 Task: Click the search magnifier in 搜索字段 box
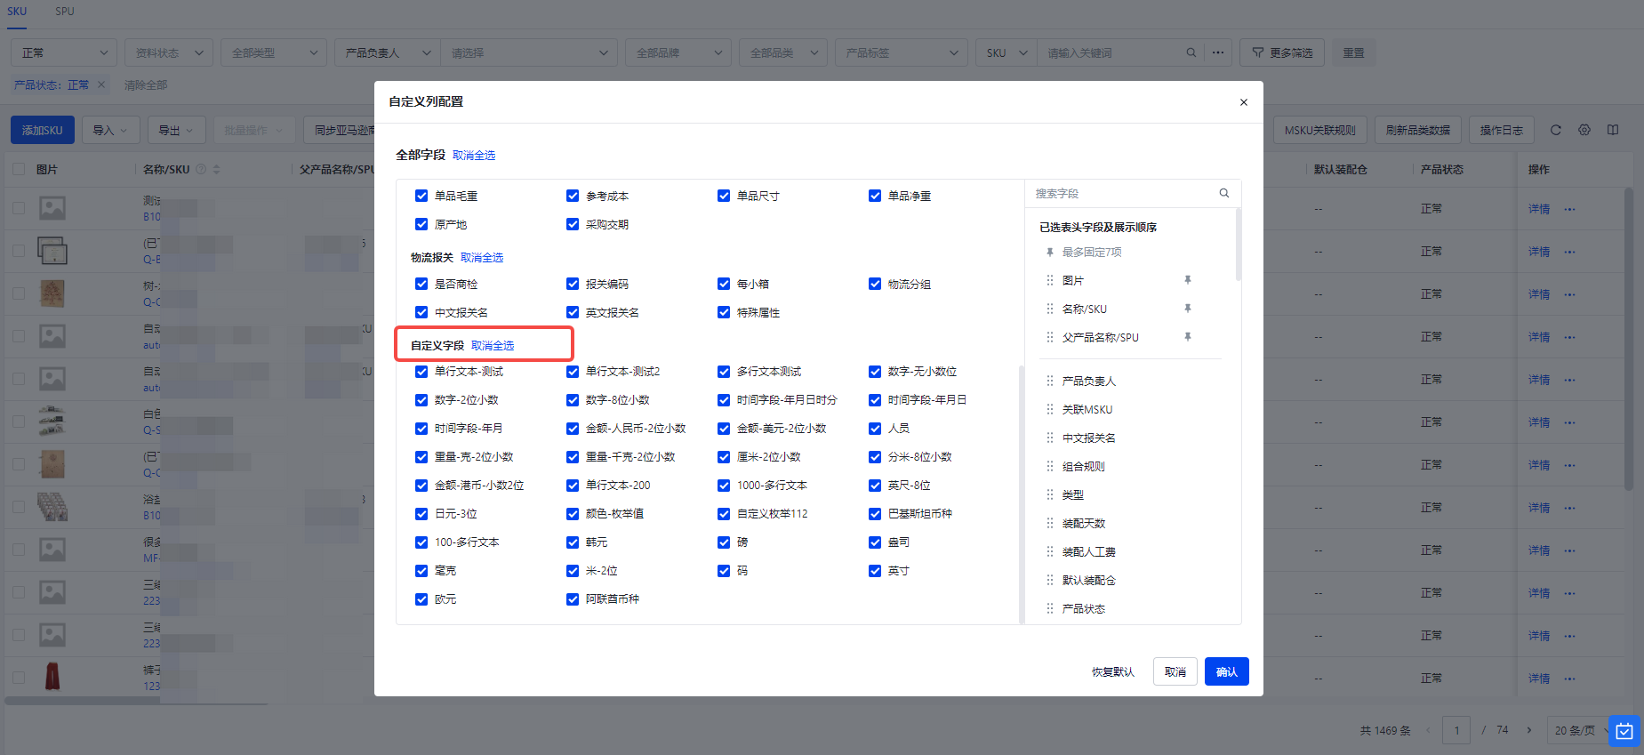click(x=1224, y=193)
